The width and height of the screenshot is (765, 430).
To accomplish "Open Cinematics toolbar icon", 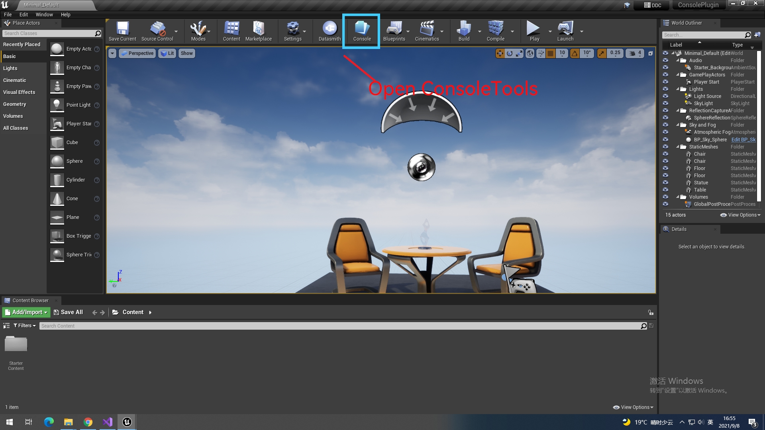I will click(427, 31).
